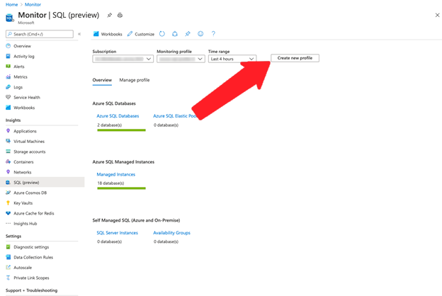Screen dimensions: 442x296
Task: Pin the Monitor SQL blade to dashboard
Action: click(109, 15)
